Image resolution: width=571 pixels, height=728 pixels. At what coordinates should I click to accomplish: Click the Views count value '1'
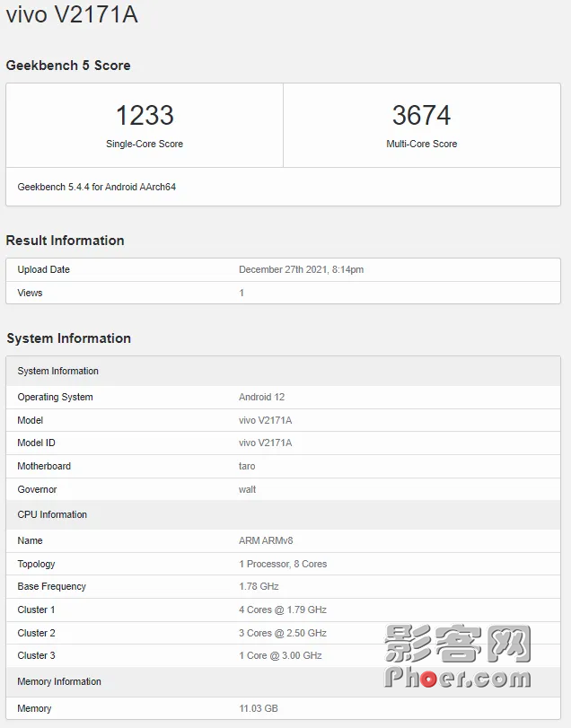242,293
